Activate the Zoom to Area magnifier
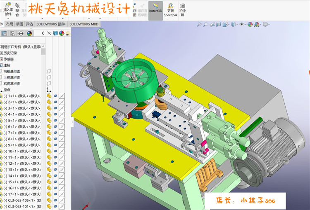This screenshot has width=310, height=210. click(x=205, y=24)
